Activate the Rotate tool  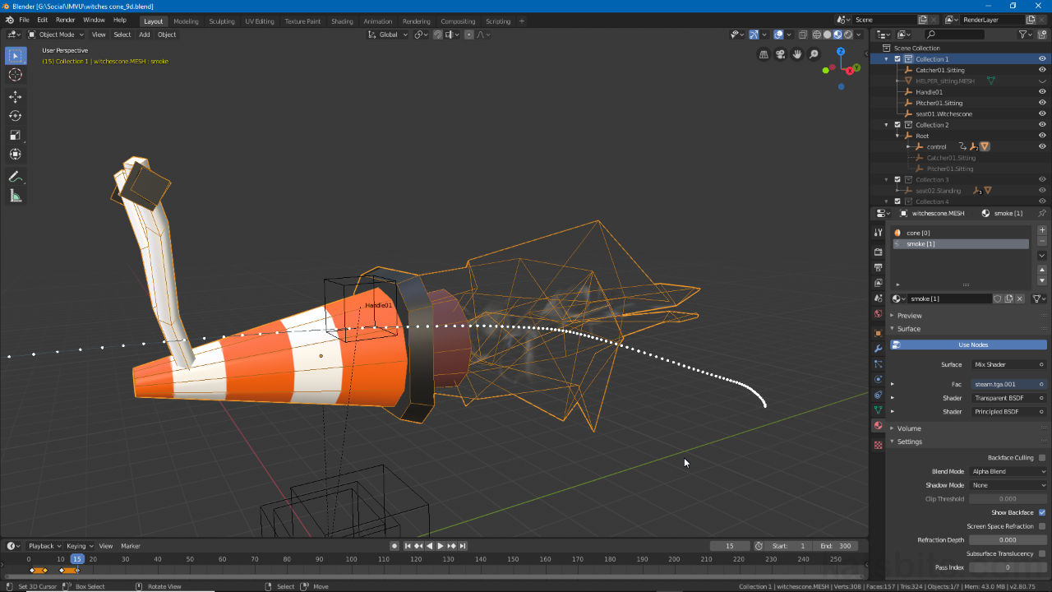click(x=16, y=116)
